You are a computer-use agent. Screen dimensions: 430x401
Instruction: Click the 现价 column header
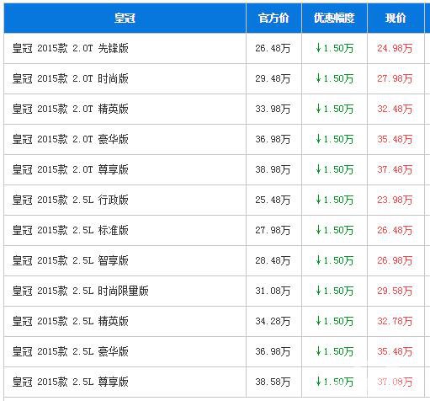(395, 19)
